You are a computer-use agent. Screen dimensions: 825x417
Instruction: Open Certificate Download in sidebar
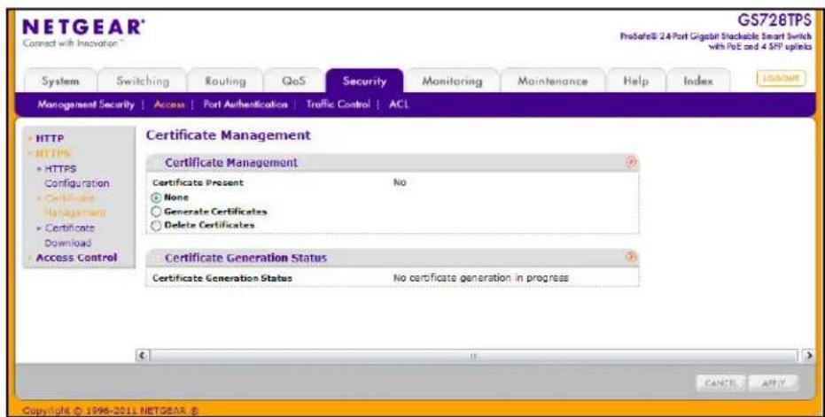69,236
